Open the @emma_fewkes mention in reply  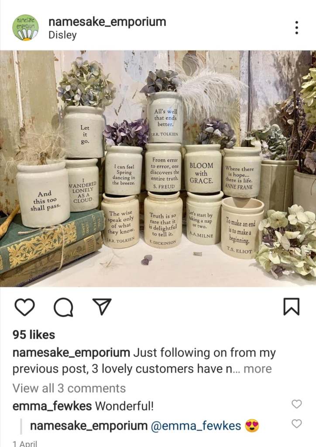[196, 426]
